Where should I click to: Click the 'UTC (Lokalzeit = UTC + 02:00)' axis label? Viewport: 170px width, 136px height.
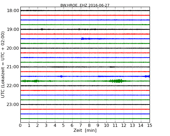click(x=3, y=65)
